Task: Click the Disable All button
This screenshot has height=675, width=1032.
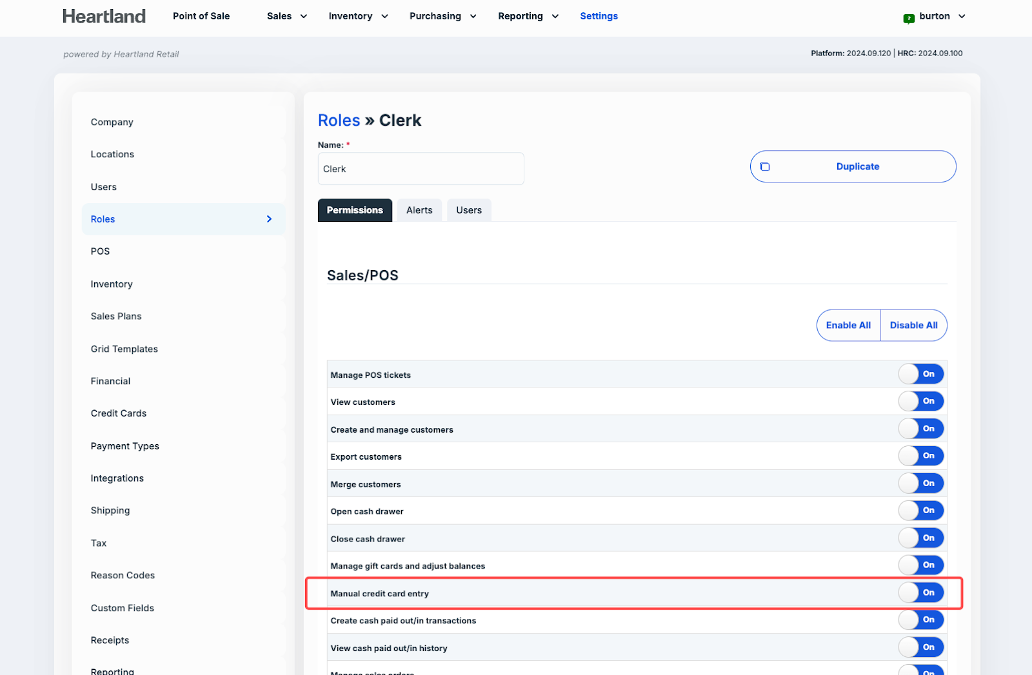Action: (x=913, y=326)
